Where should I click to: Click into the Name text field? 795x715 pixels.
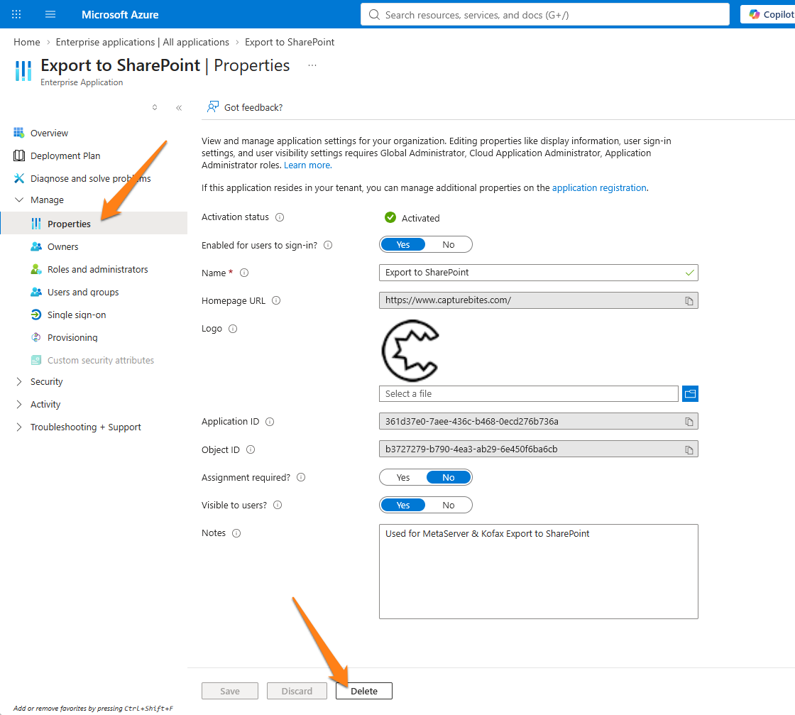coord(539,273)
